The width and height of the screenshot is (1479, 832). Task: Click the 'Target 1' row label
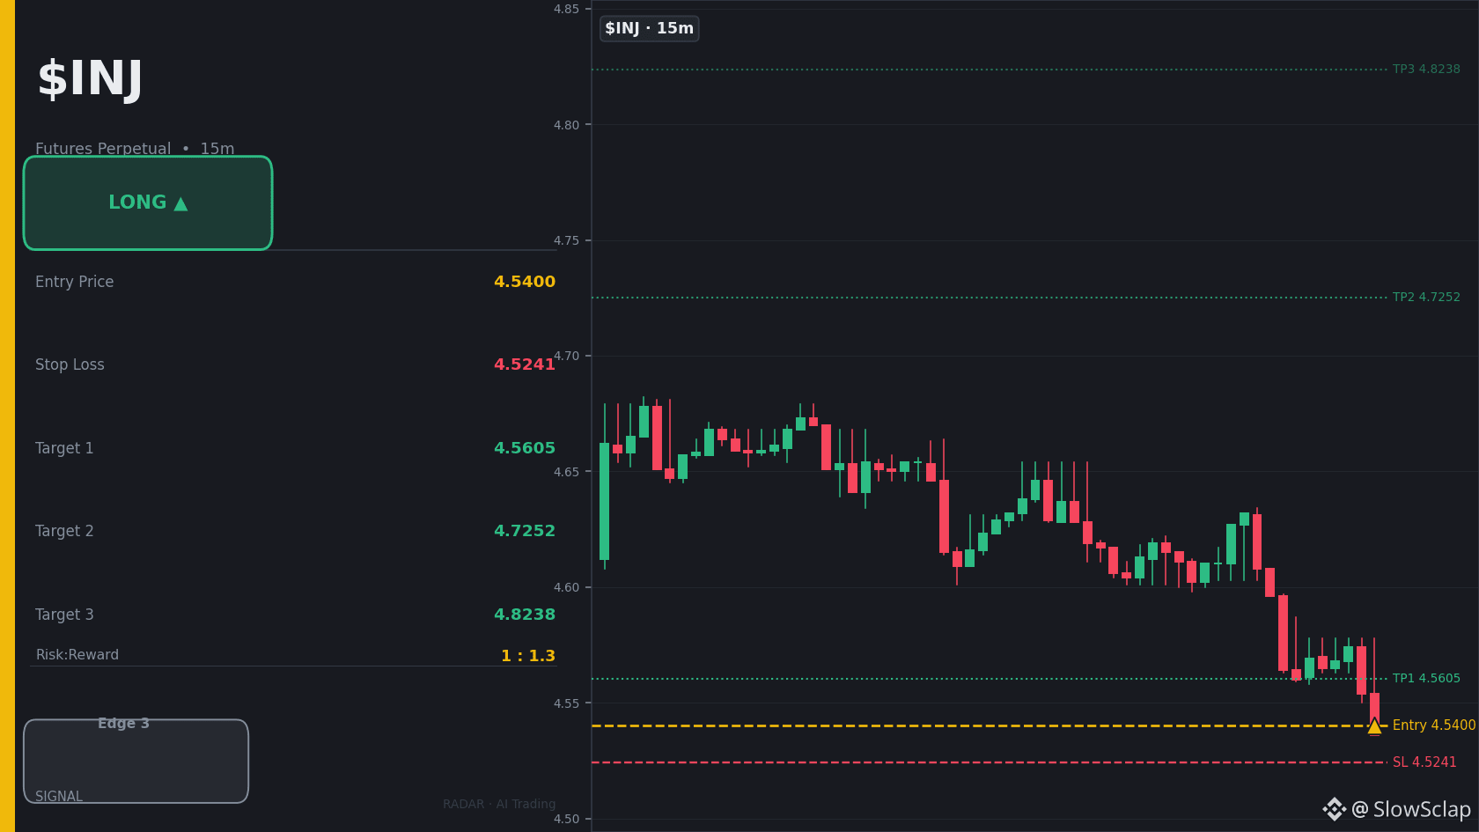click(64, 448)
